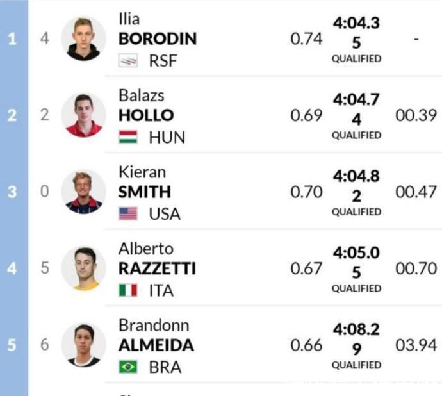Viewport: 442px width, 396px height.
Task: Click the RSF flag icon
Action: click(x=128, y=61)
